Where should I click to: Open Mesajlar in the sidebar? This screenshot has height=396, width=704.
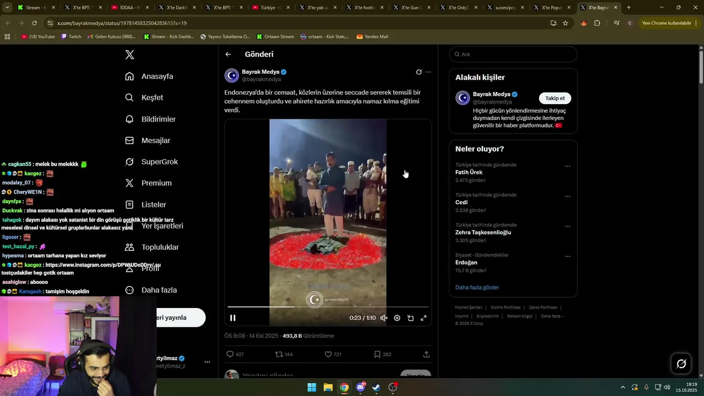click(x=147, y=140)
